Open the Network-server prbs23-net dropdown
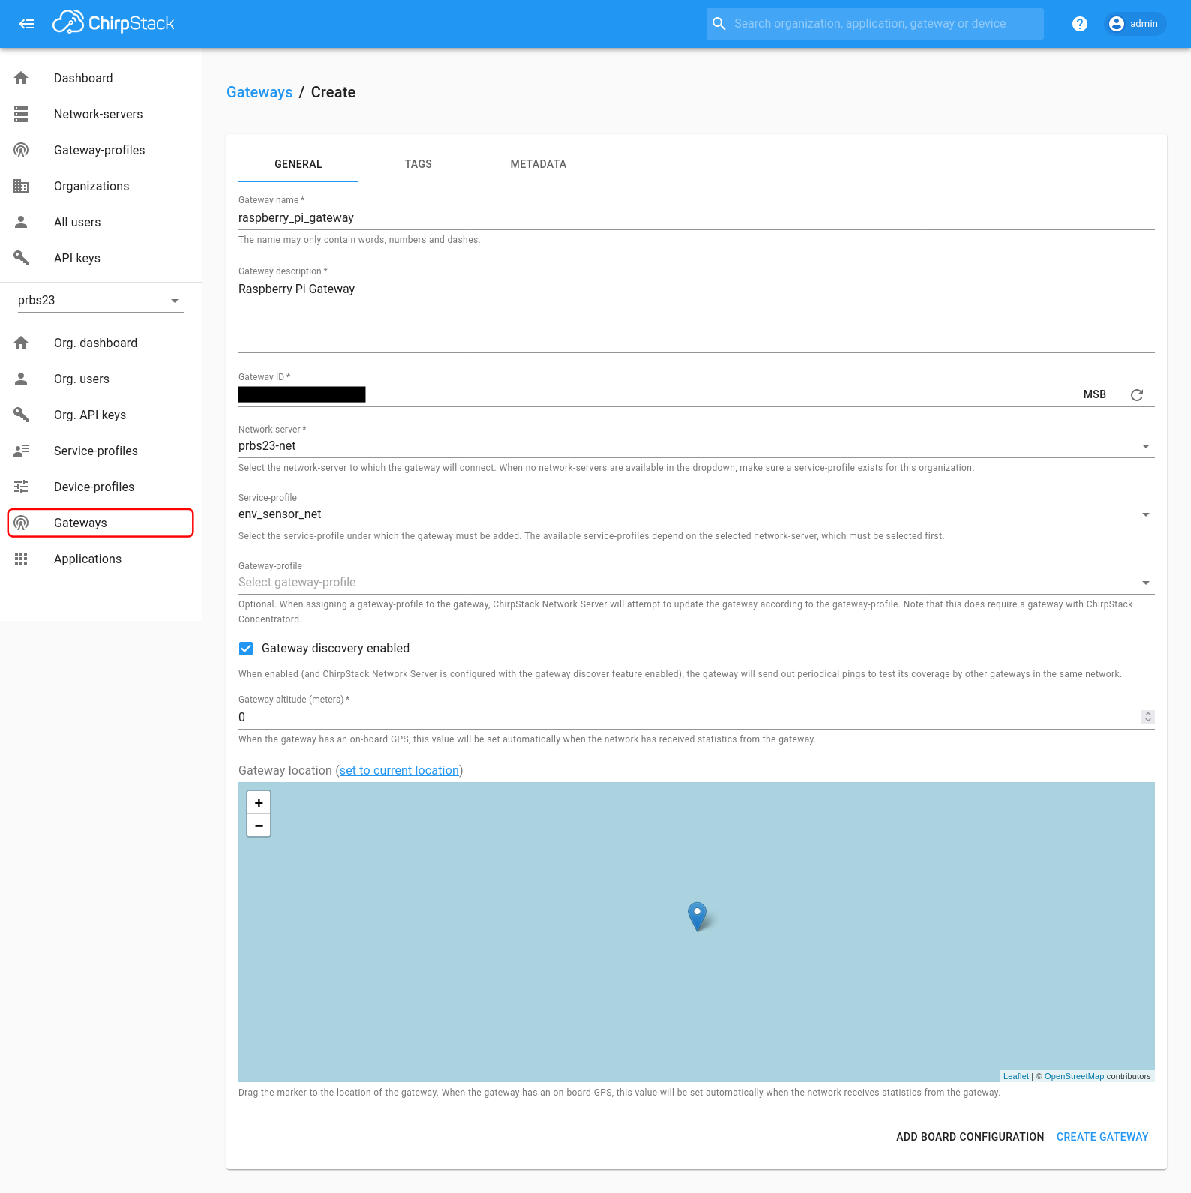 click(696, 446)
